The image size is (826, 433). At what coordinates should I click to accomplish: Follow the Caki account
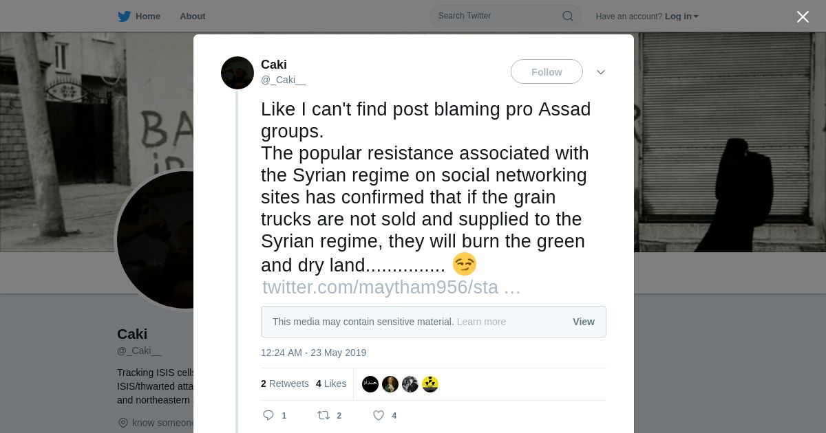547,72
